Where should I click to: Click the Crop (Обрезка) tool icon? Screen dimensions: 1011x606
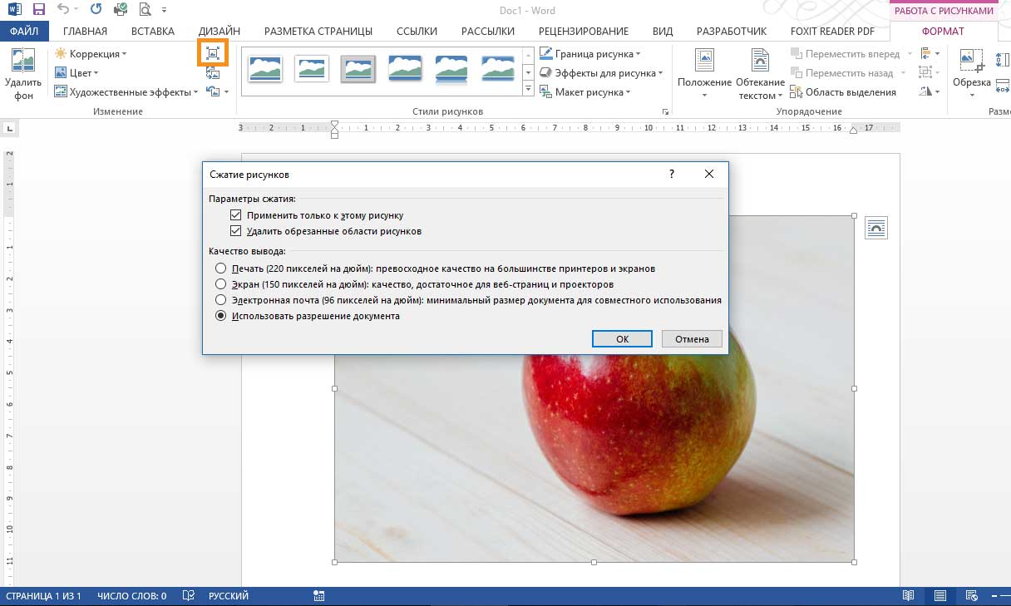coord(971,62)
